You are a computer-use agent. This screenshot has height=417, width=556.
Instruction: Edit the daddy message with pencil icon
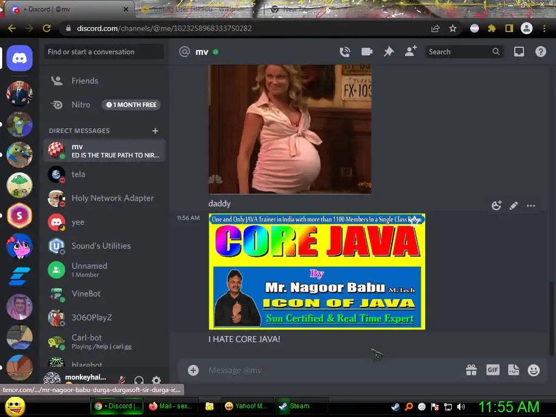(x=514, y=206)
